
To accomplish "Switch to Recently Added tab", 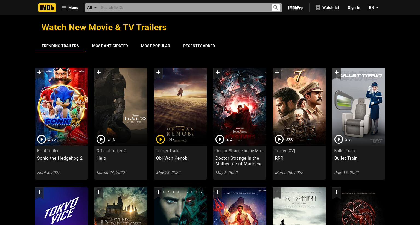I will pyautogui.click(x=199, y=46).
